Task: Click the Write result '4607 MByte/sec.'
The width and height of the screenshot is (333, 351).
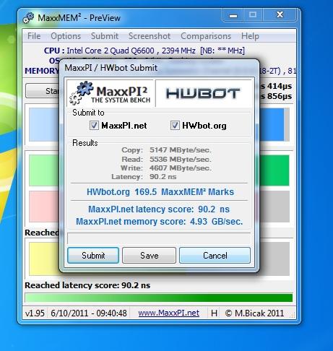Action: (x=181, y=168)
